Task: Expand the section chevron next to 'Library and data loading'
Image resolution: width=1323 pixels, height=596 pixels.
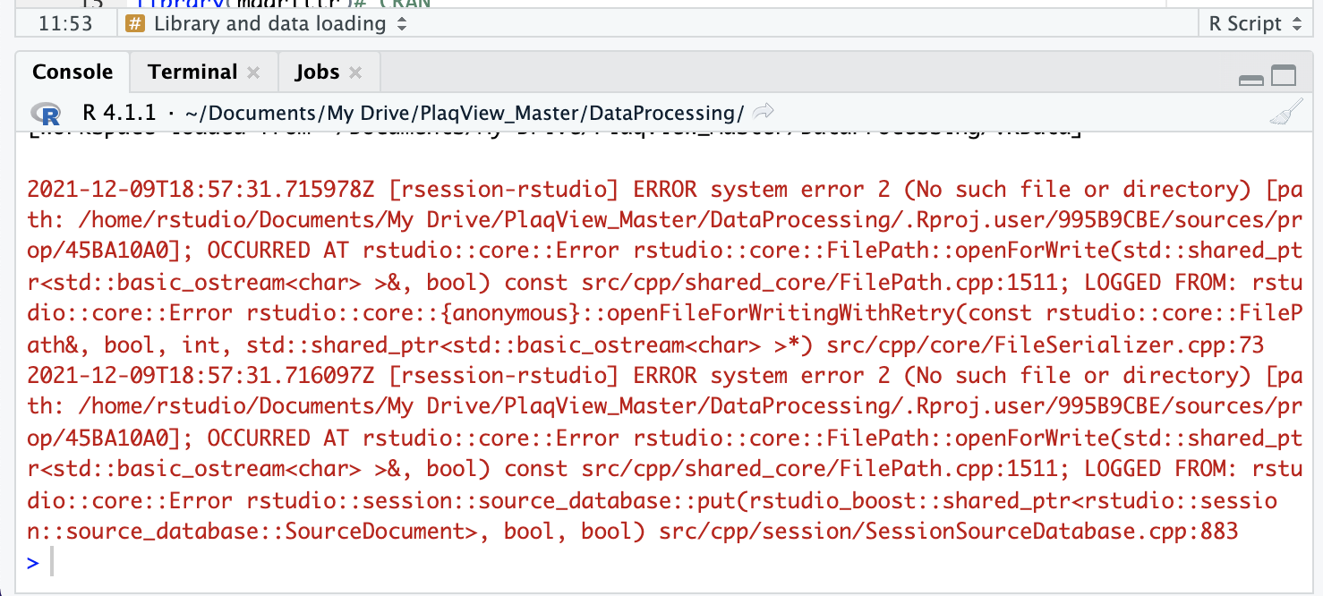Action: 401,24
